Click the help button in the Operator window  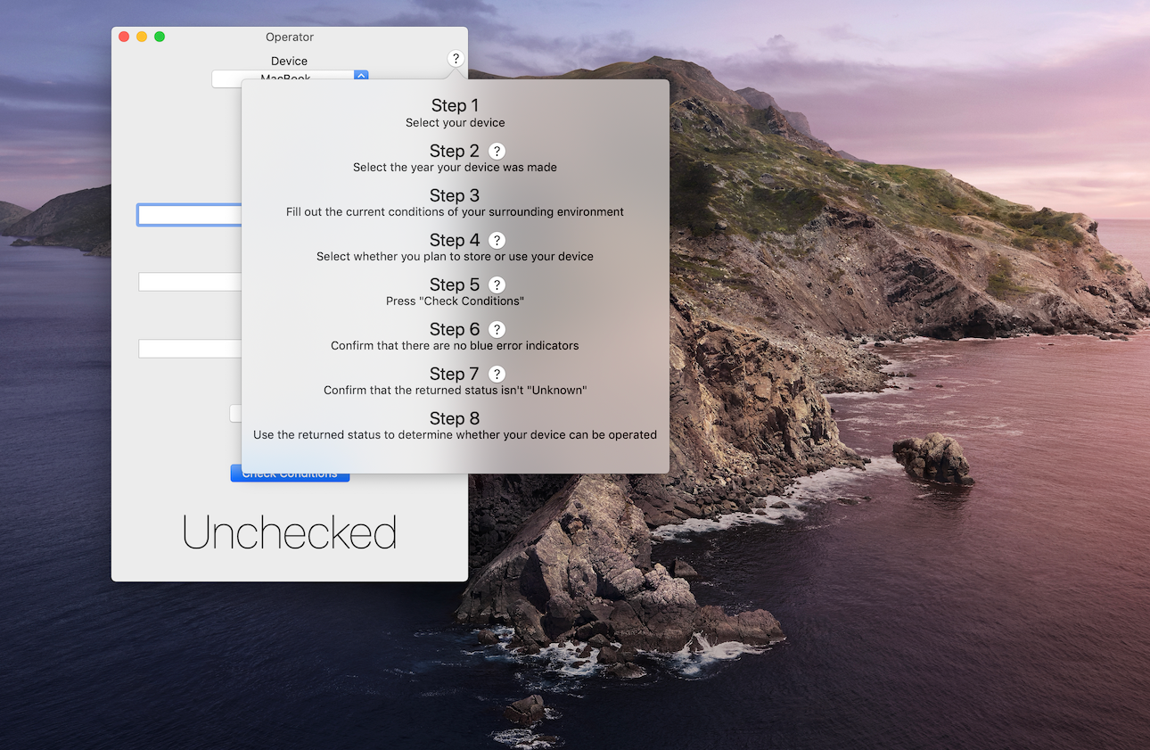tap(456, 59)
